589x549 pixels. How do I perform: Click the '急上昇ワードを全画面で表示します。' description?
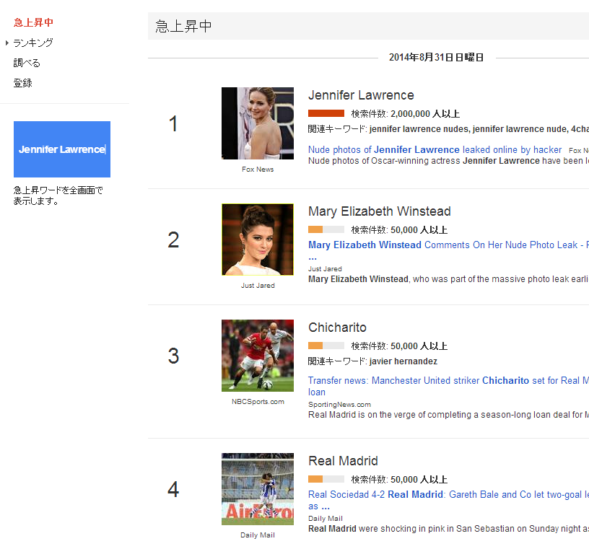pyautogui.click(x=58, y=196)
